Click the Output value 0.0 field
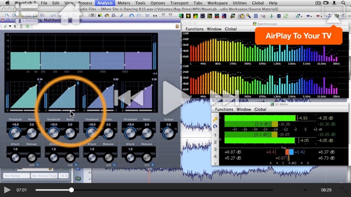The image size is (351, 197). pyautogui.click(x=168, y=125)
